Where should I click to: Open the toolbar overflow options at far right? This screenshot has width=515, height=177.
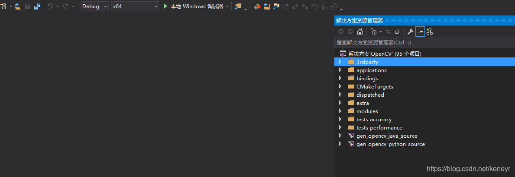[x=341, y=8]
